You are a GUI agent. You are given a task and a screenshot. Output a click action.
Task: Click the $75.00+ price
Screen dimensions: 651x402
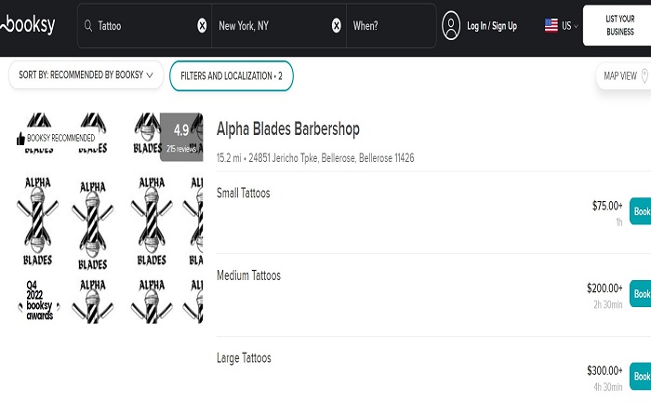pyautogui.click(x=607, y=206)
